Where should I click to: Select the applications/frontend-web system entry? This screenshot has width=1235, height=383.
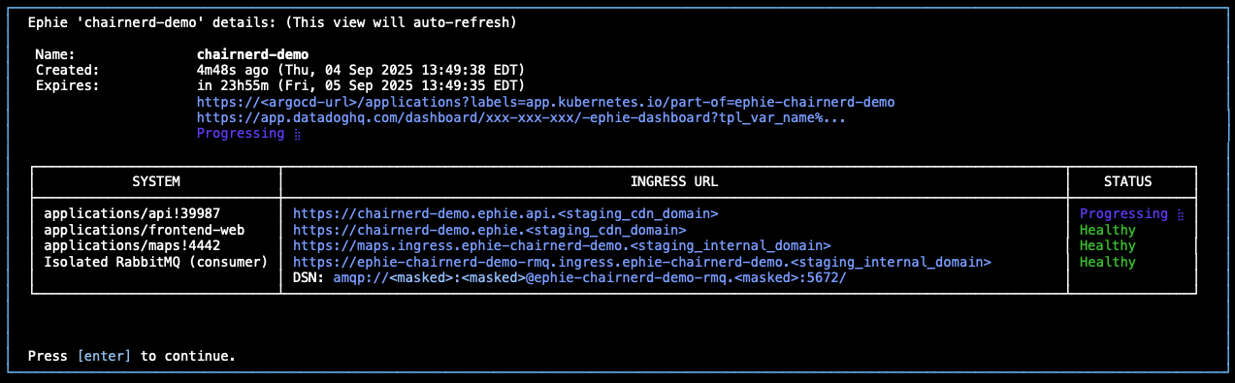point(145,230)
